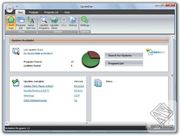The image size is (180, 136).
Task: Click the Search for Updates button
Action: (x=124, y=55)
